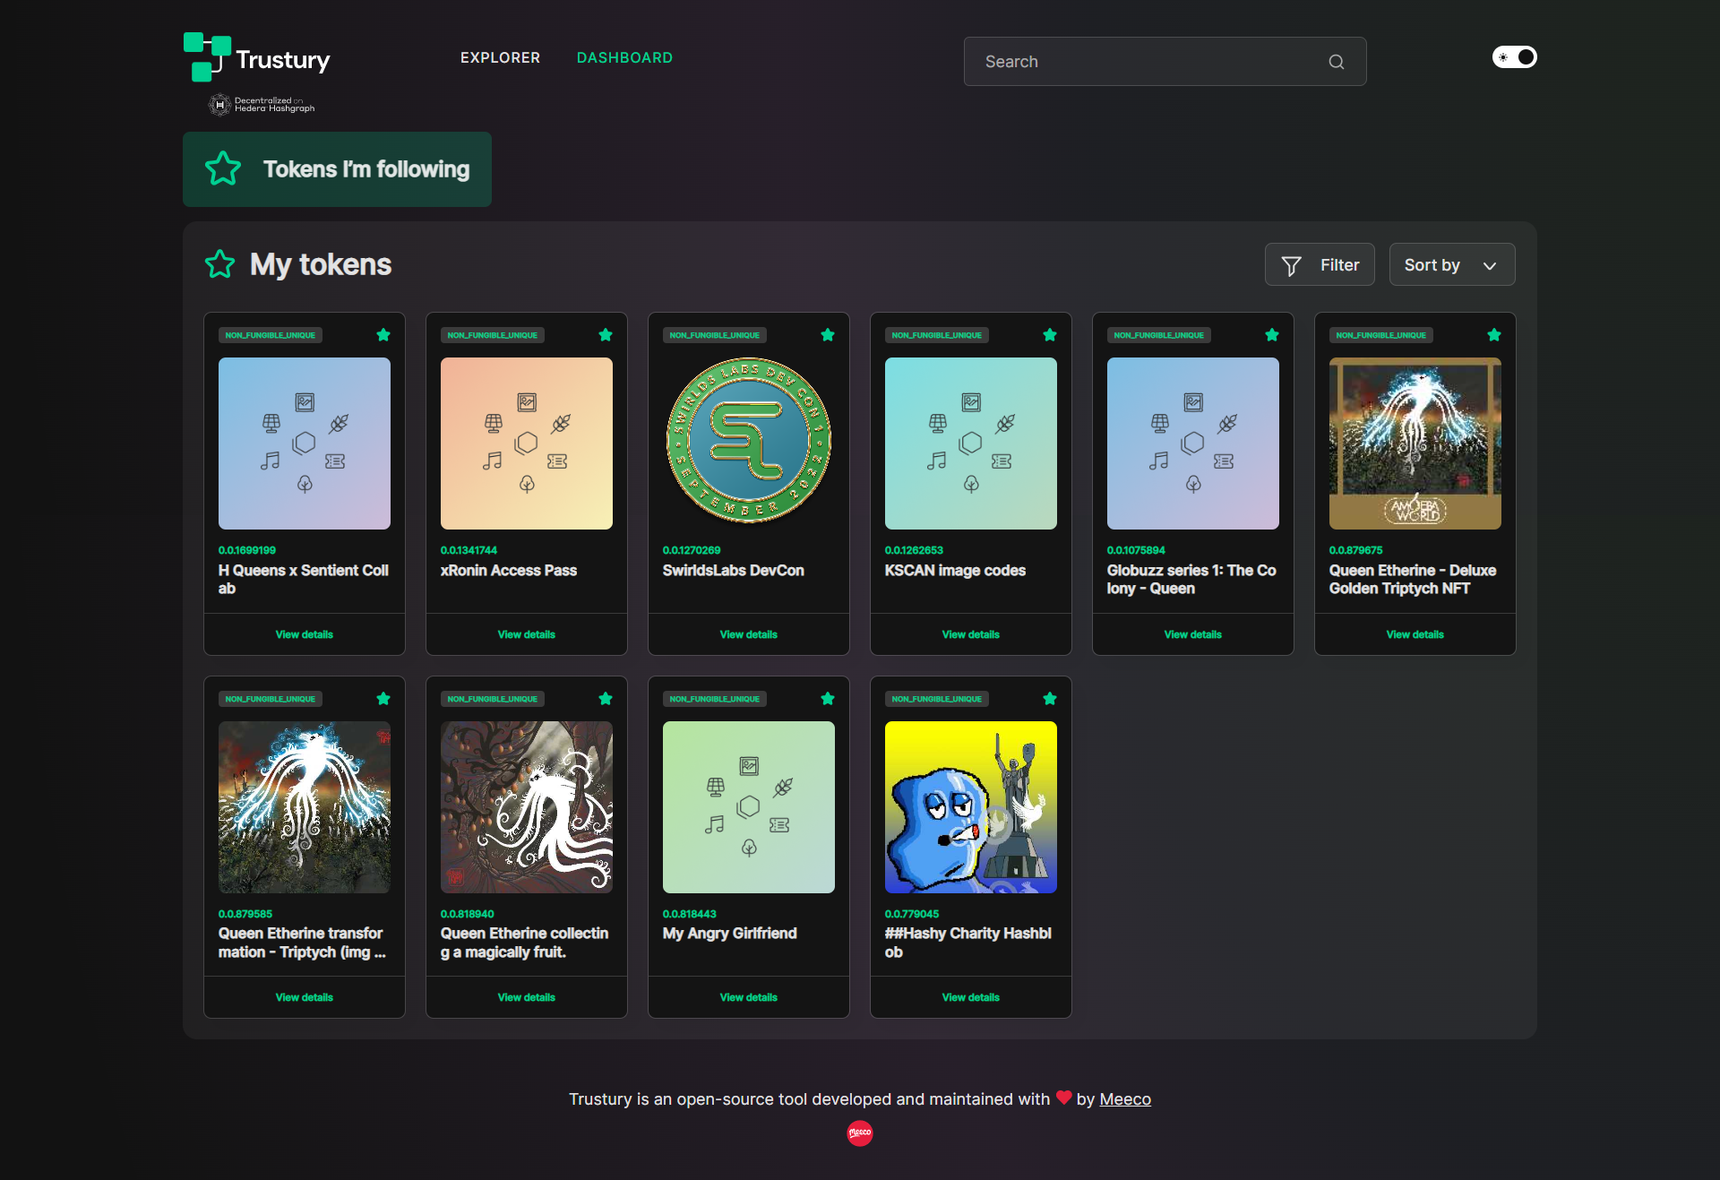Click the star icon beside My tokens
1720x1180 pixels.
click(x=220, y=264)
